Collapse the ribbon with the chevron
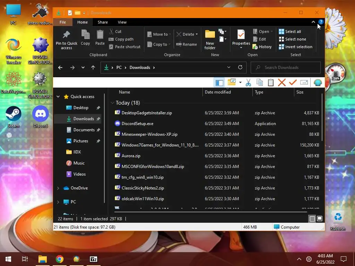 tap(313, 22)
